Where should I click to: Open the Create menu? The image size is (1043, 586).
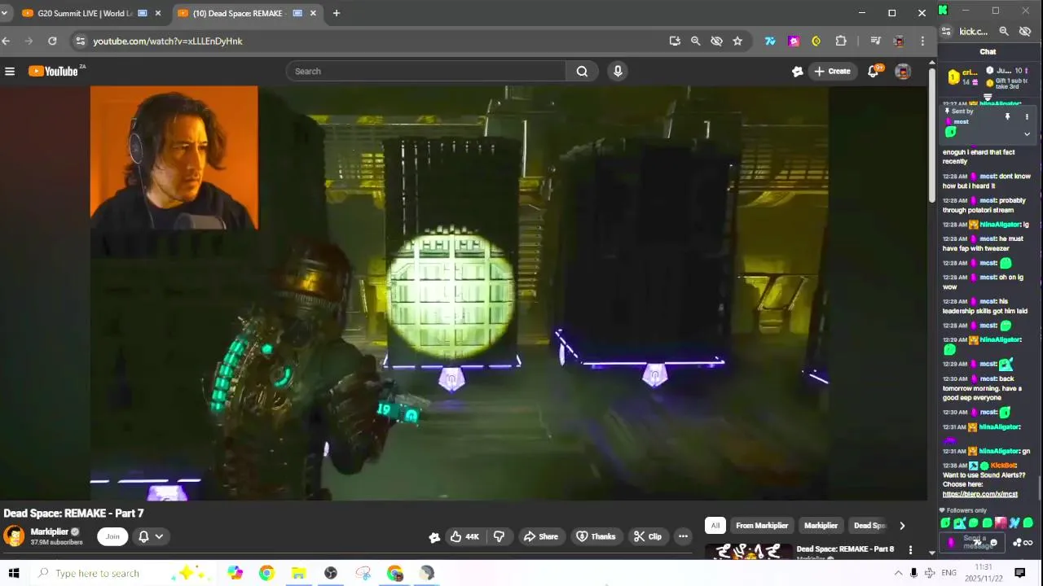click(832, 72)
